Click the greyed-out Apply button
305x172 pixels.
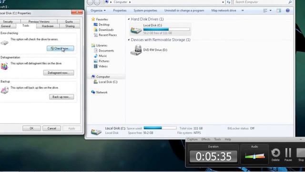coord(71,129)
